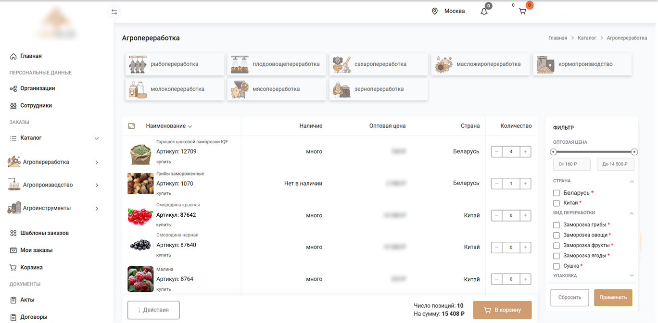Toggle the sidebar collapse arrows icon
The width and height of the screenshot is (658, 323).
[114, 12]
